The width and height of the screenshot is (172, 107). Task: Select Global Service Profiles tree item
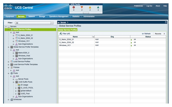22,30
